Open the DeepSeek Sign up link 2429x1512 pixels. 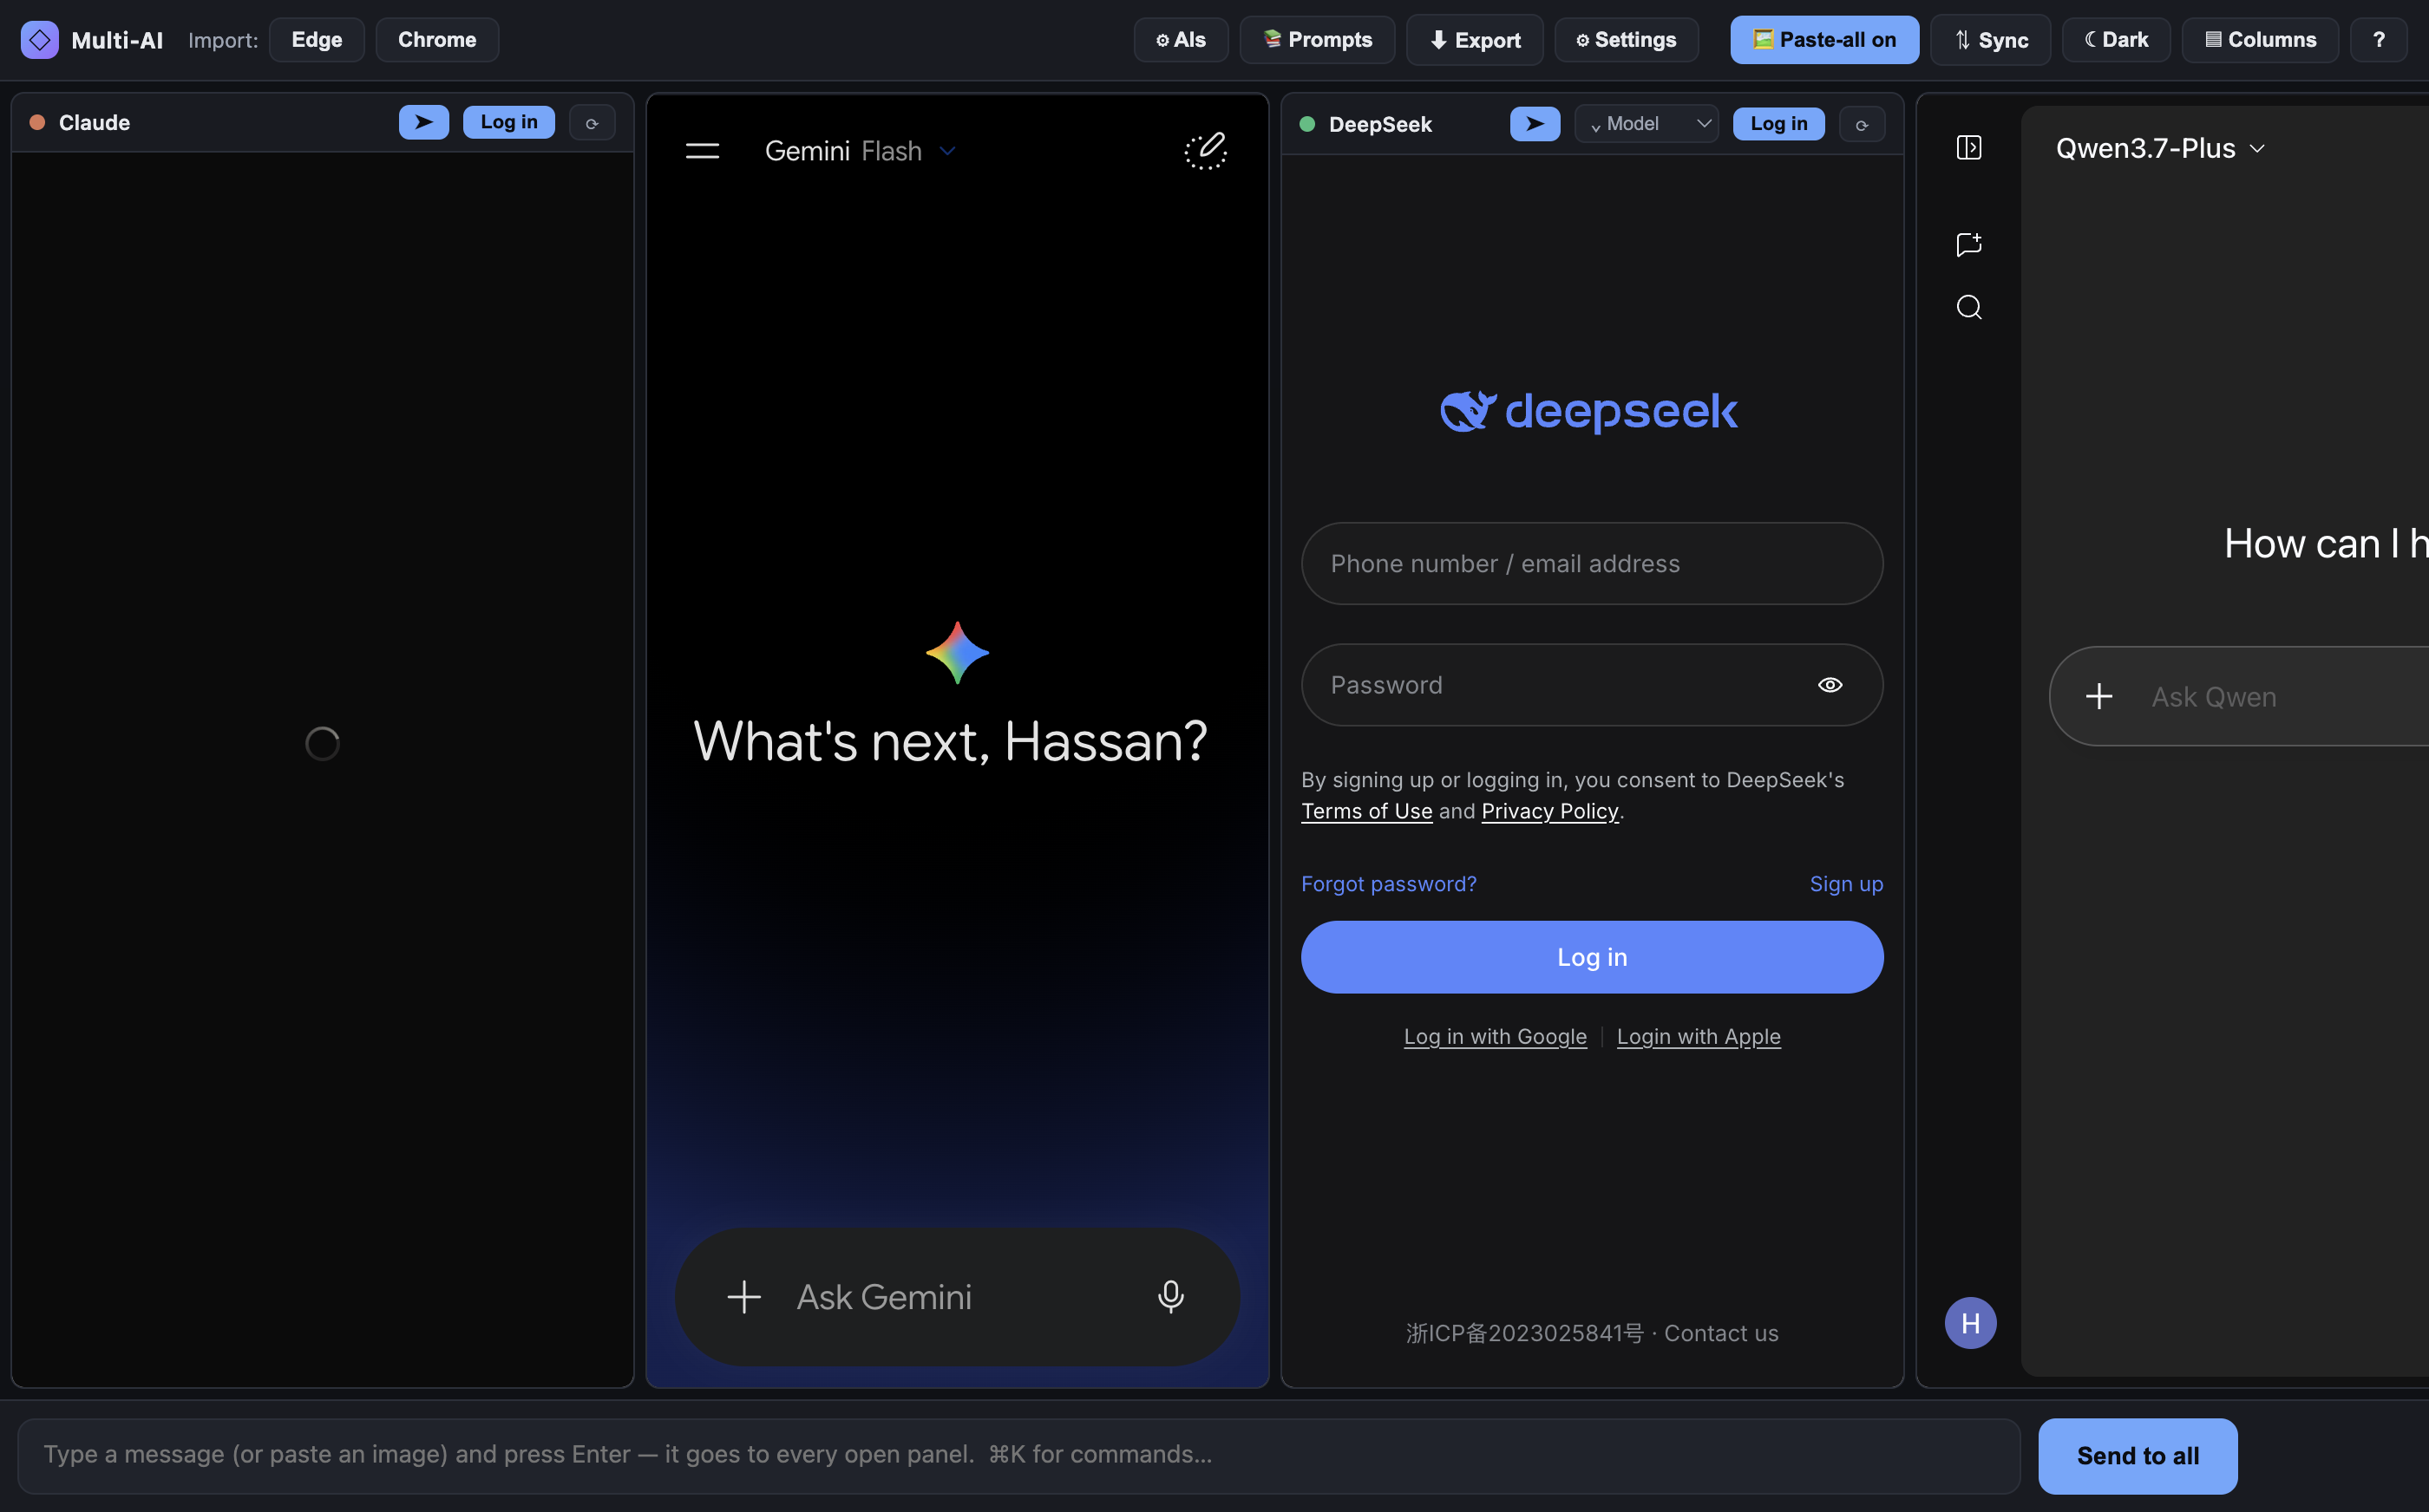[x=1846, y=884]
